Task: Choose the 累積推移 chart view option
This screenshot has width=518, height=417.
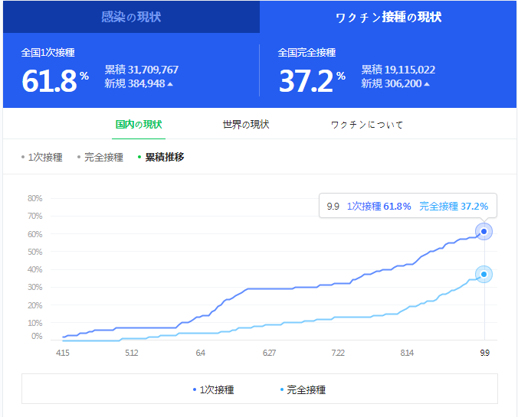Action: pos(163,158)
